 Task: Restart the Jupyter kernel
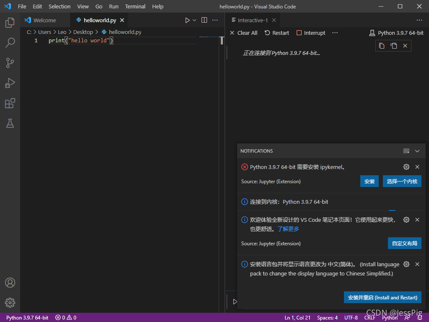277,33
